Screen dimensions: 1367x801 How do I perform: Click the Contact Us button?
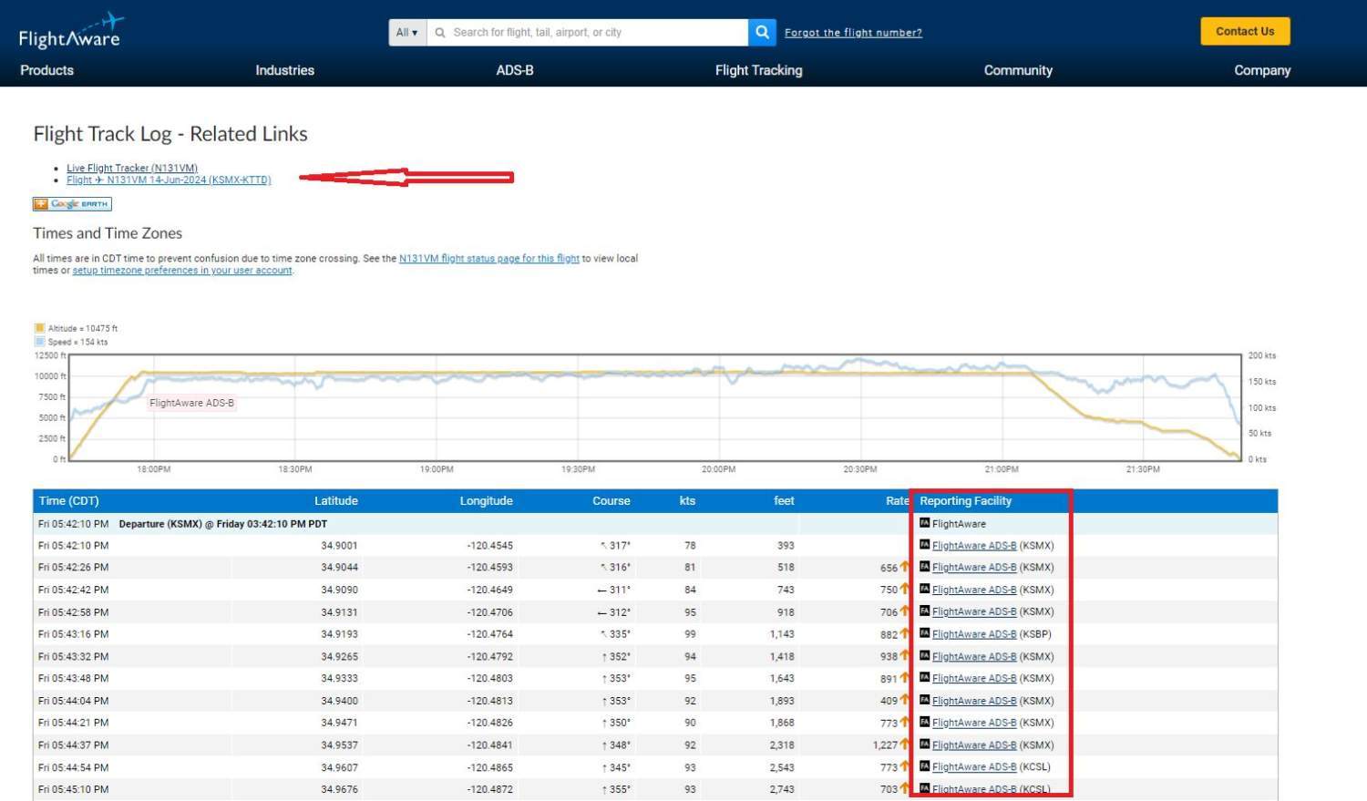pyautogui.click(x=1245, y=31)
